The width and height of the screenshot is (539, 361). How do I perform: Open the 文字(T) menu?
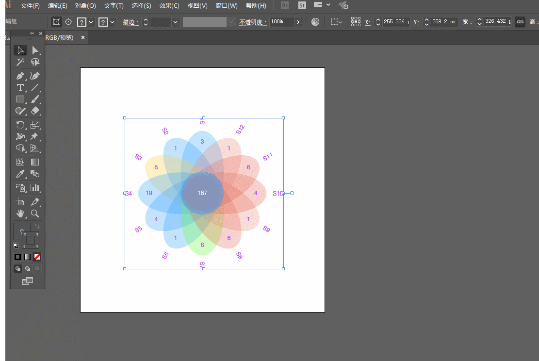[114, 6]
